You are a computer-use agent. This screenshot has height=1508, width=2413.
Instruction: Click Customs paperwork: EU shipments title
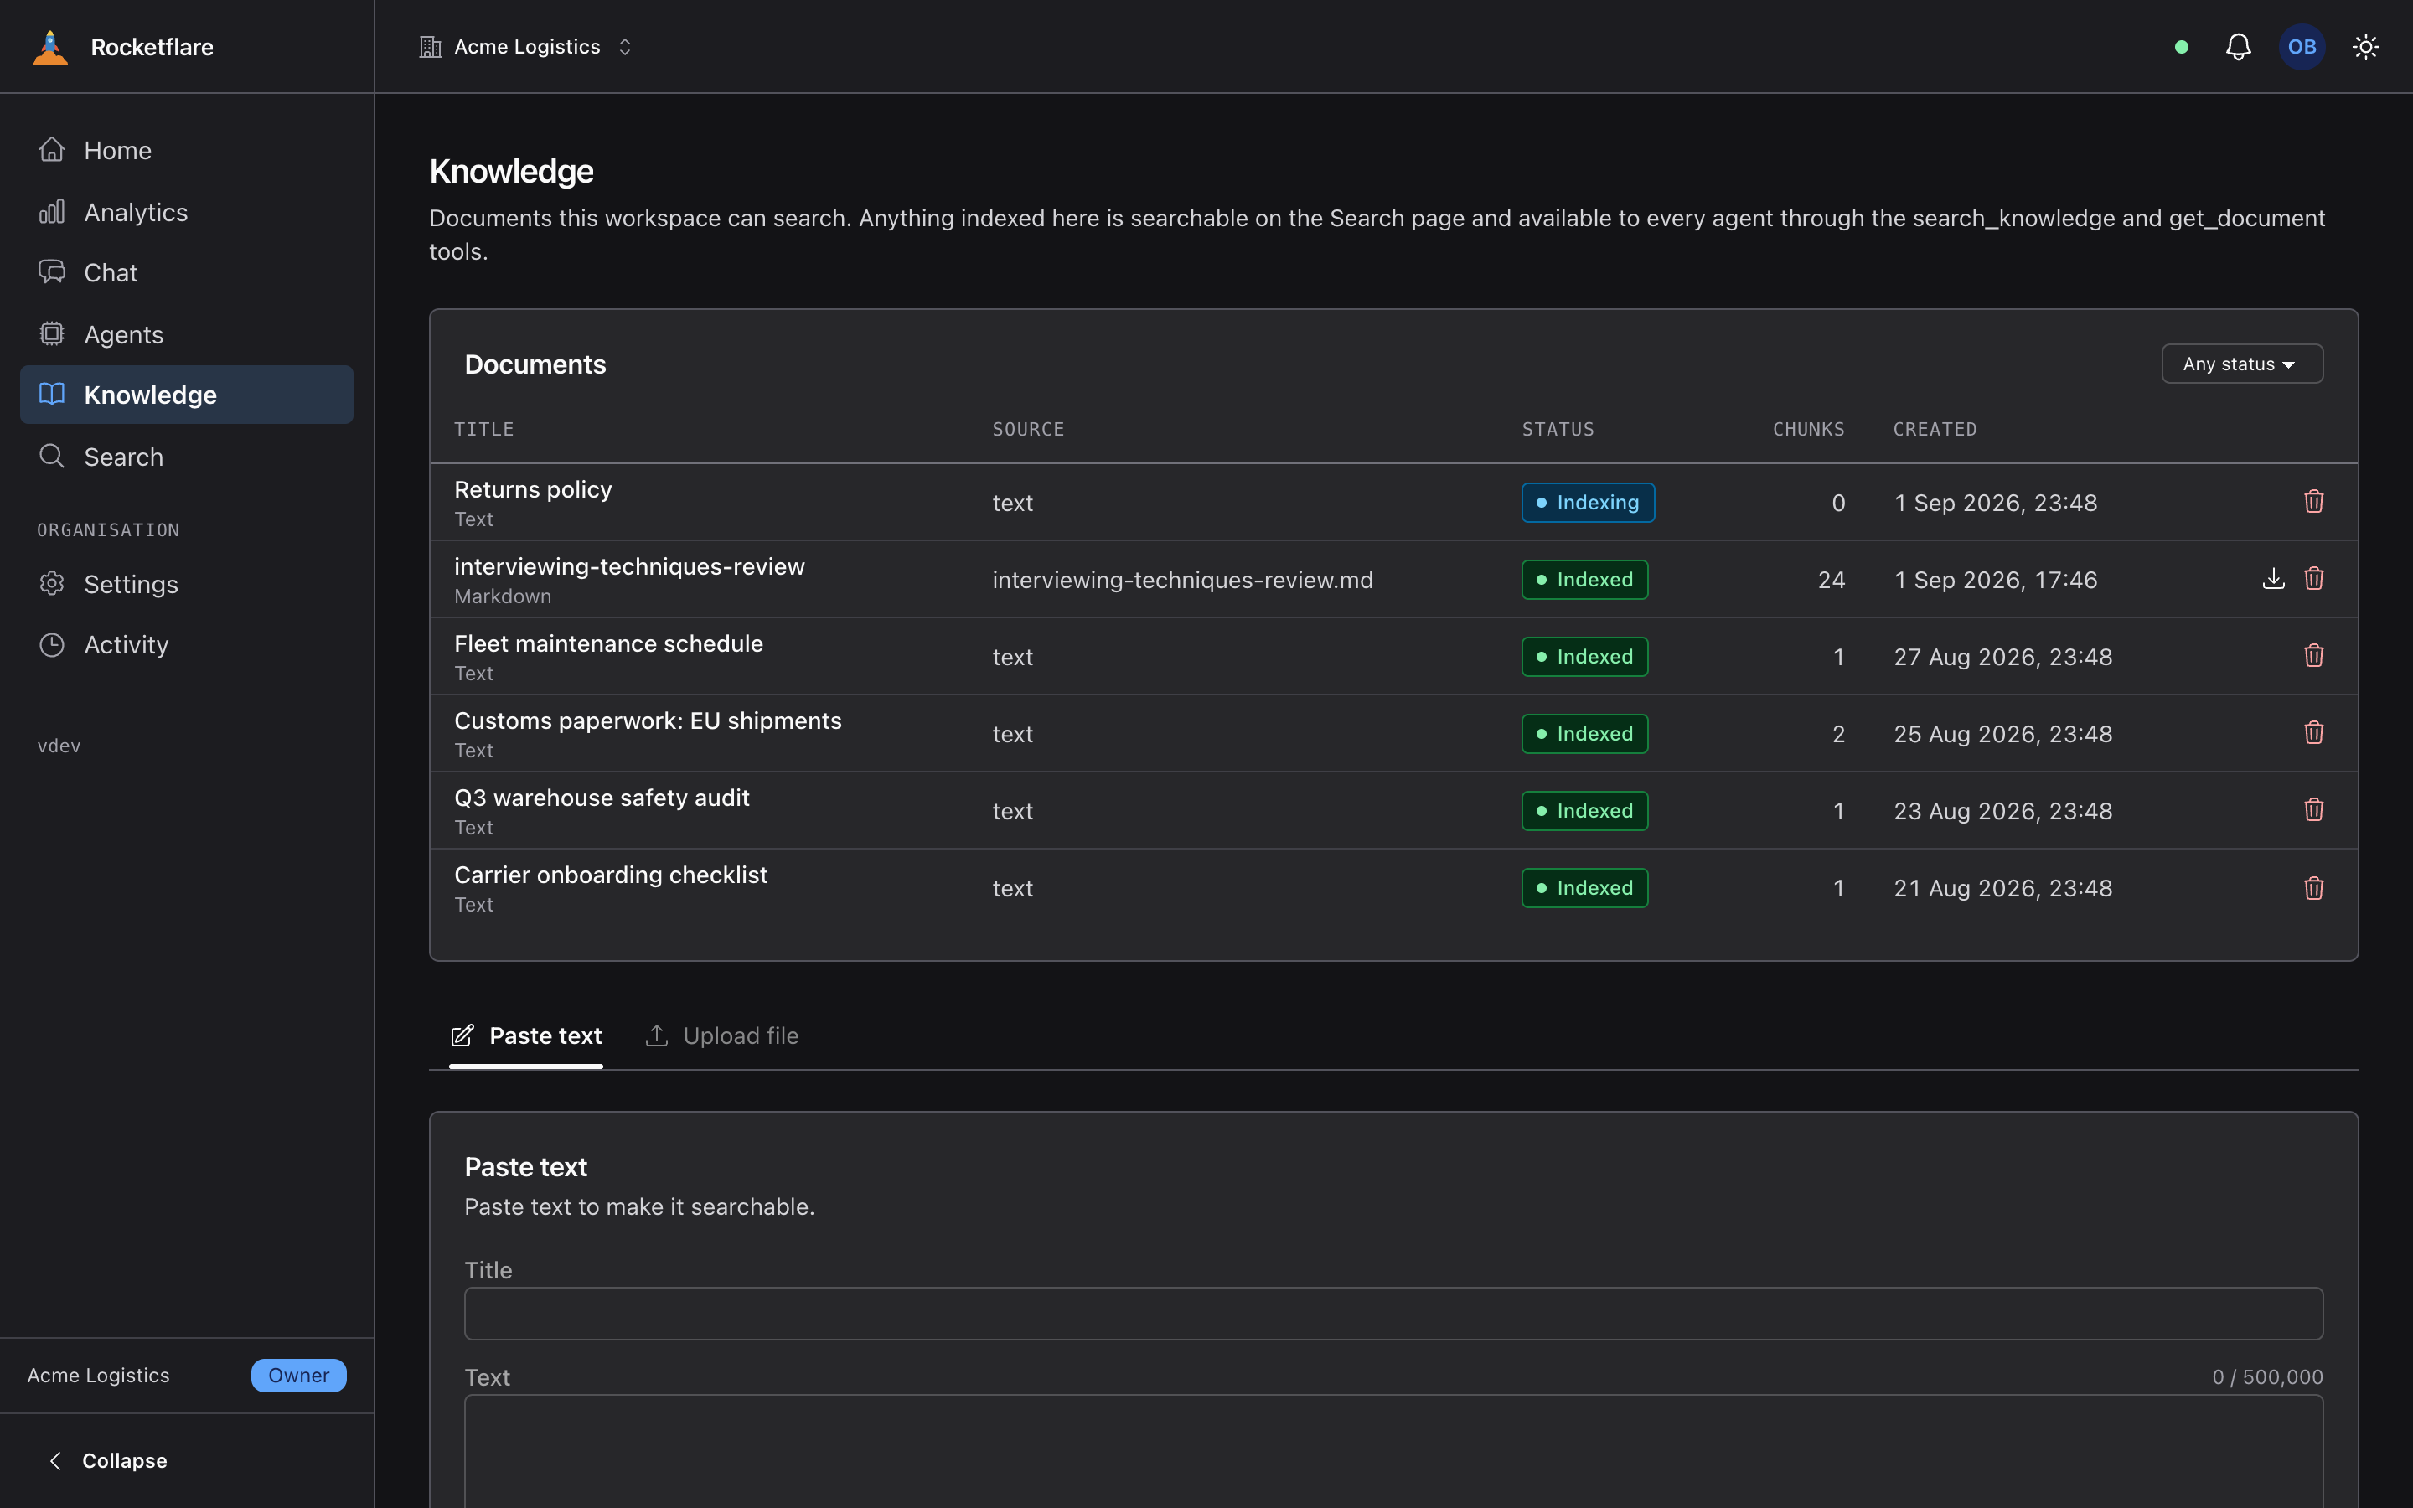[648, 720]
